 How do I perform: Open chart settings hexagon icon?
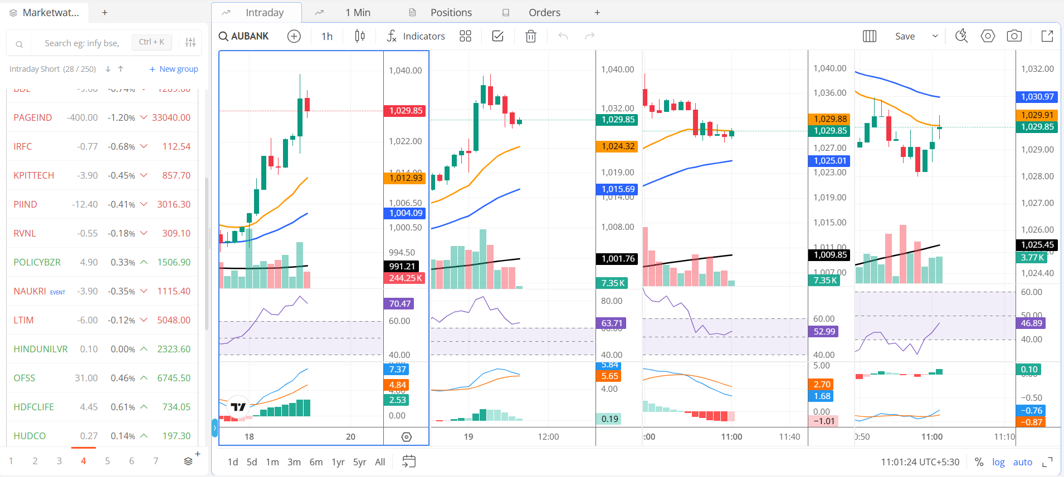988,36
